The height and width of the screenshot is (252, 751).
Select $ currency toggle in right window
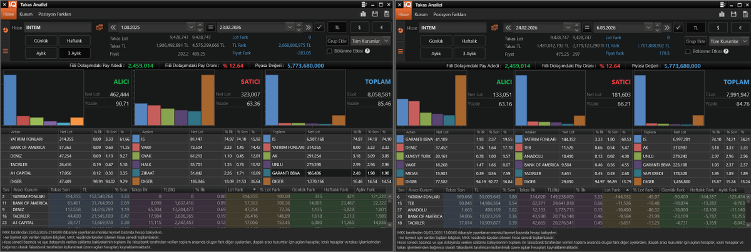coord(717,28)
